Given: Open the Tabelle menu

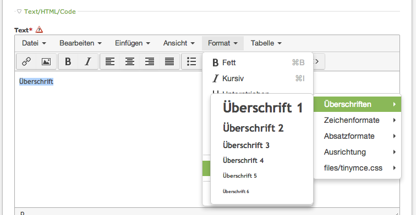Looking at the screenshot, I should coord(266,43).
